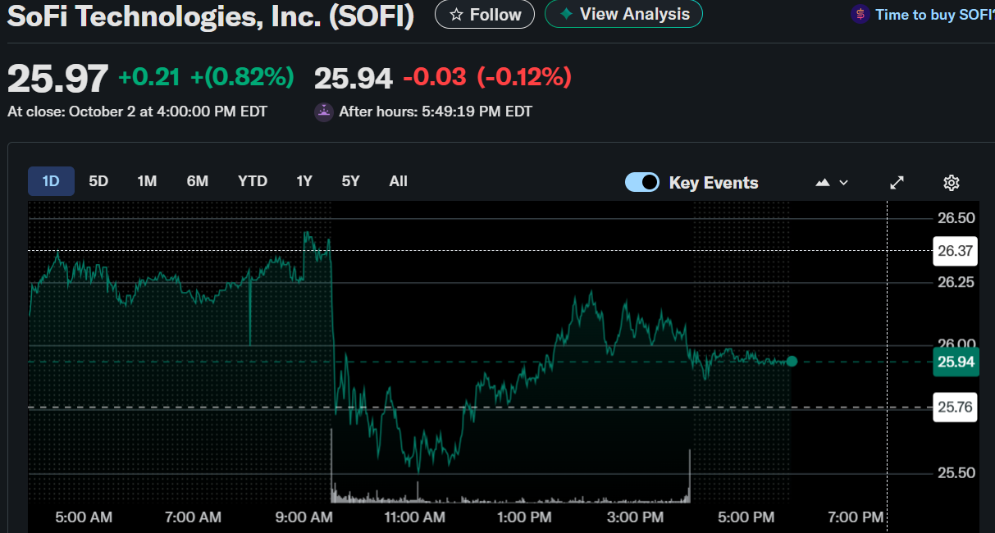995x533 pixels.
Task: Show the 6M chart range
Action: [x=197, y=181]
